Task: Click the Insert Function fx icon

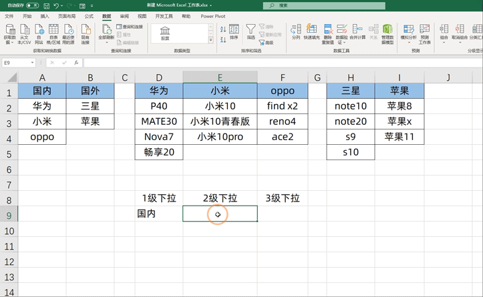Action: pyautogui.click(x=76, y=63)
